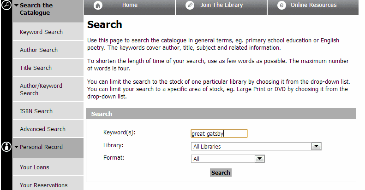Click the magnifier icon beside Search the Catalogue
The width and height of the screenshot is (365, 190).
point(6,5)
